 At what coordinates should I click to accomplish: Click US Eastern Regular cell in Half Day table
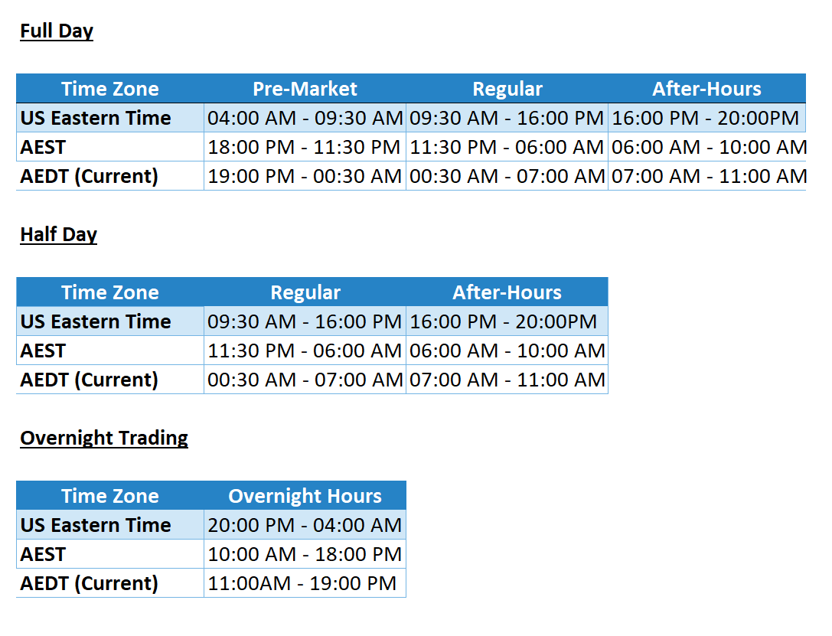(x=305, y=321)
